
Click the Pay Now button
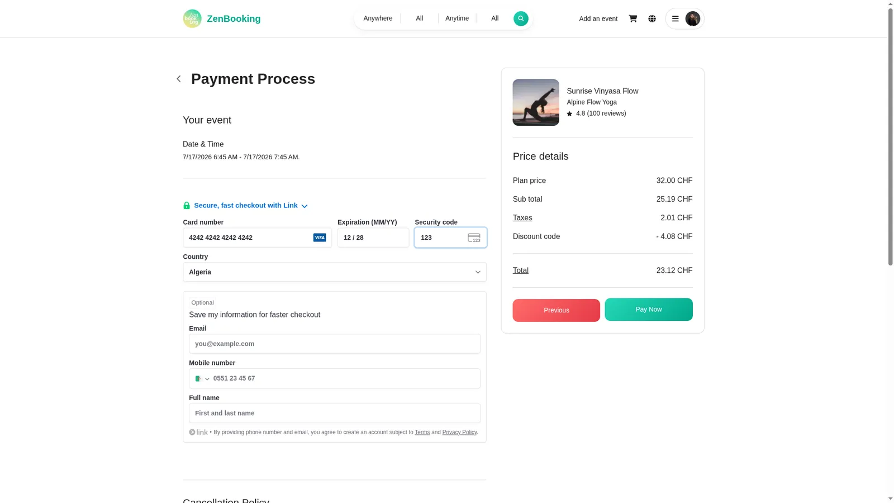(x=649, y=310)
